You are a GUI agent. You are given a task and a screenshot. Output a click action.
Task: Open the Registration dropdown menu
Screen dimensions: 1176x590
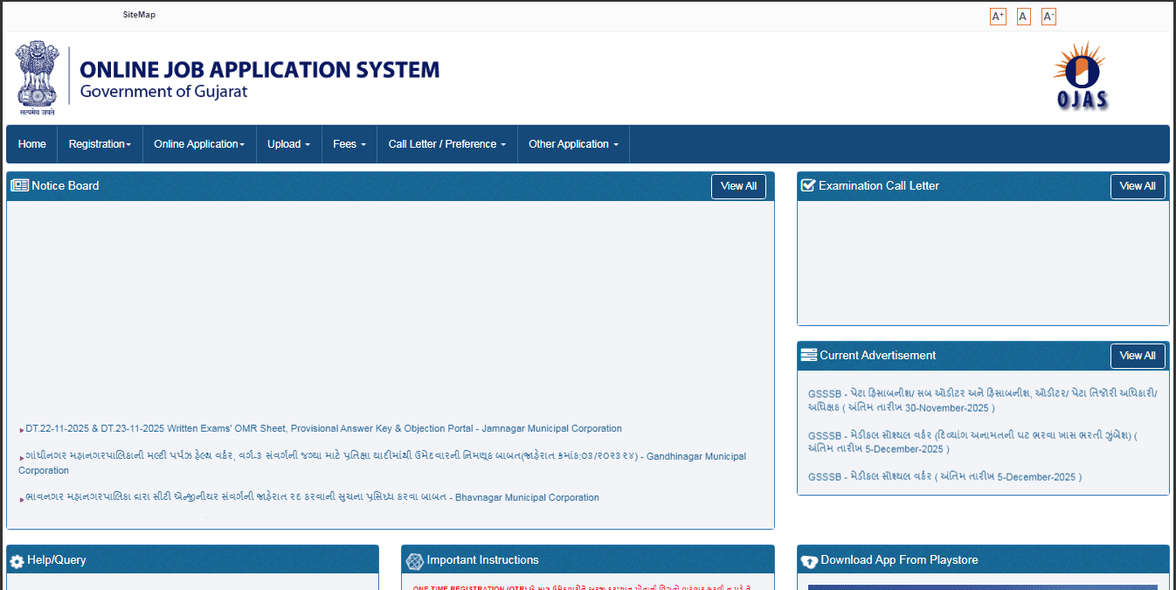click(99, 143)
